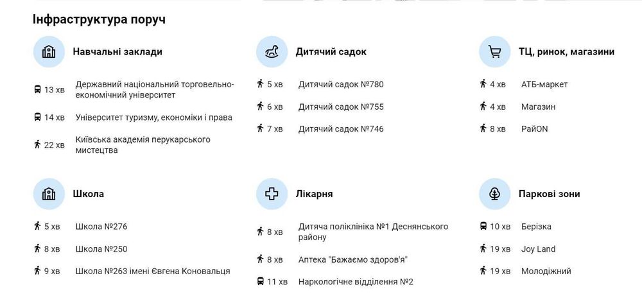This screenshot has width=642, height=303.
Task: Click Аптека "Бажаємо здоров'я" entry
Action: click(x=353, y=260)
